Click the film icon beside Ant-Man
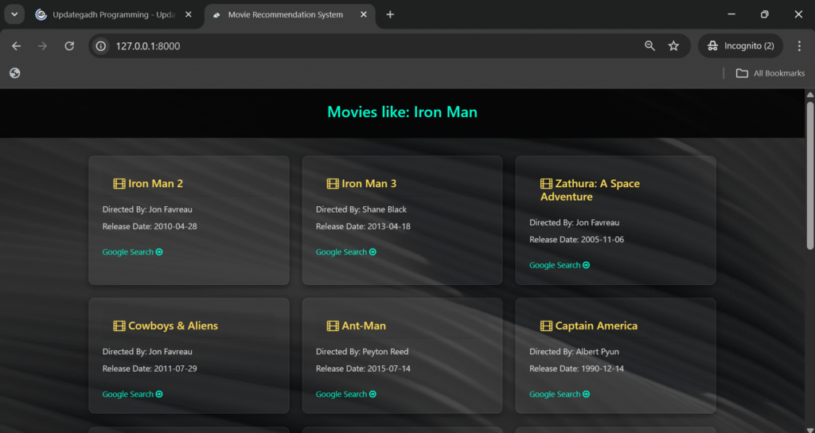This screenshot has height=433, width=815. [x=333, y=326]
